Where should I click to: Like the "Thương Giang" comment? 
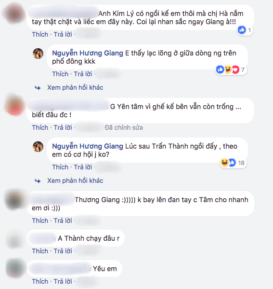click(40, 220)
